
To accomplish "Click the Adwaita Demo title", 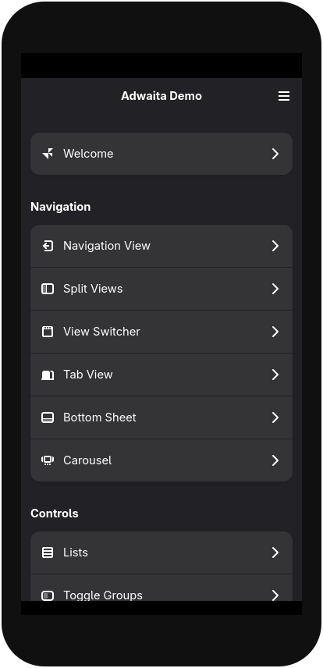I will [161, 96].
